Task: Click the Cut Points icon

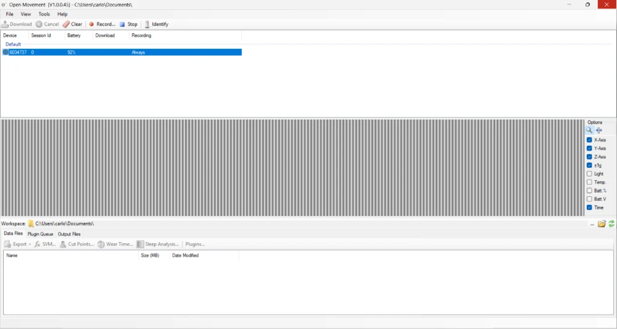Action: click(x=63, y=244)
